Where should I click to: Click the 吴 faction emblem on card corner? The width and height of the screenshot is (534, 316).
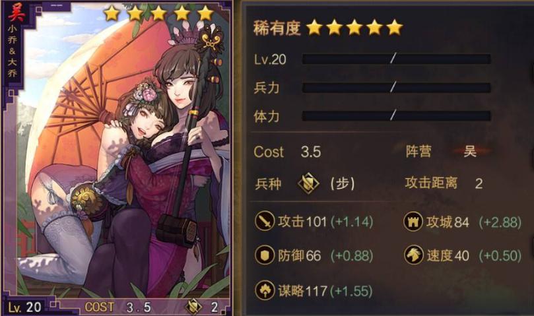pos(16,13)
